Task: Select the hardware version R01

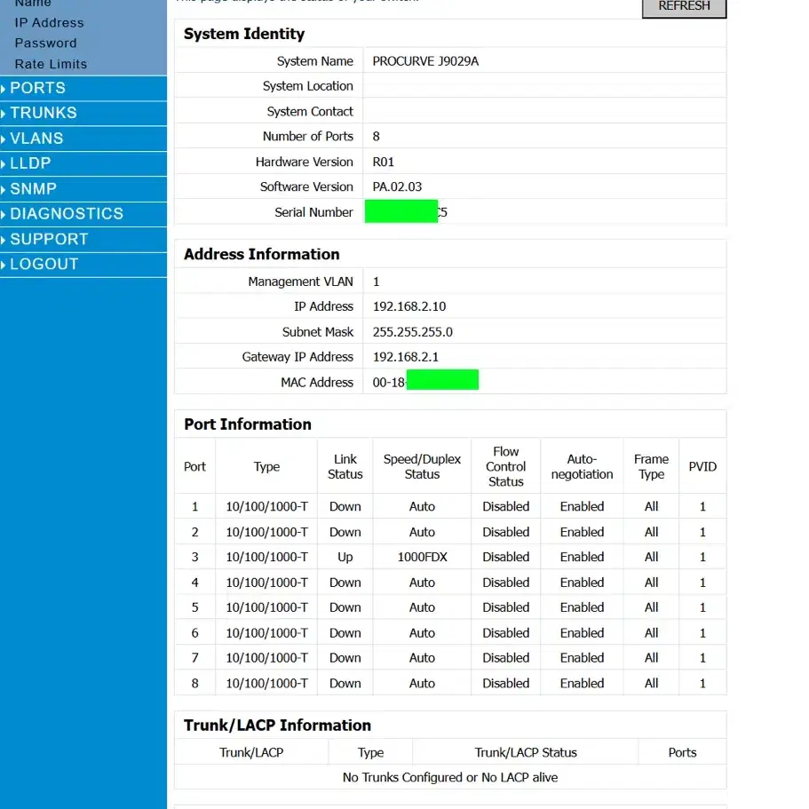Action: click(384, 162)
